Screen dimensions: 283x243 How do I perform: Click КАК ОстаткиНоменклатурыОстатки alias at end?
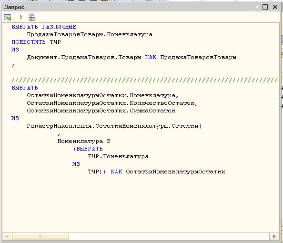[168, 172]
